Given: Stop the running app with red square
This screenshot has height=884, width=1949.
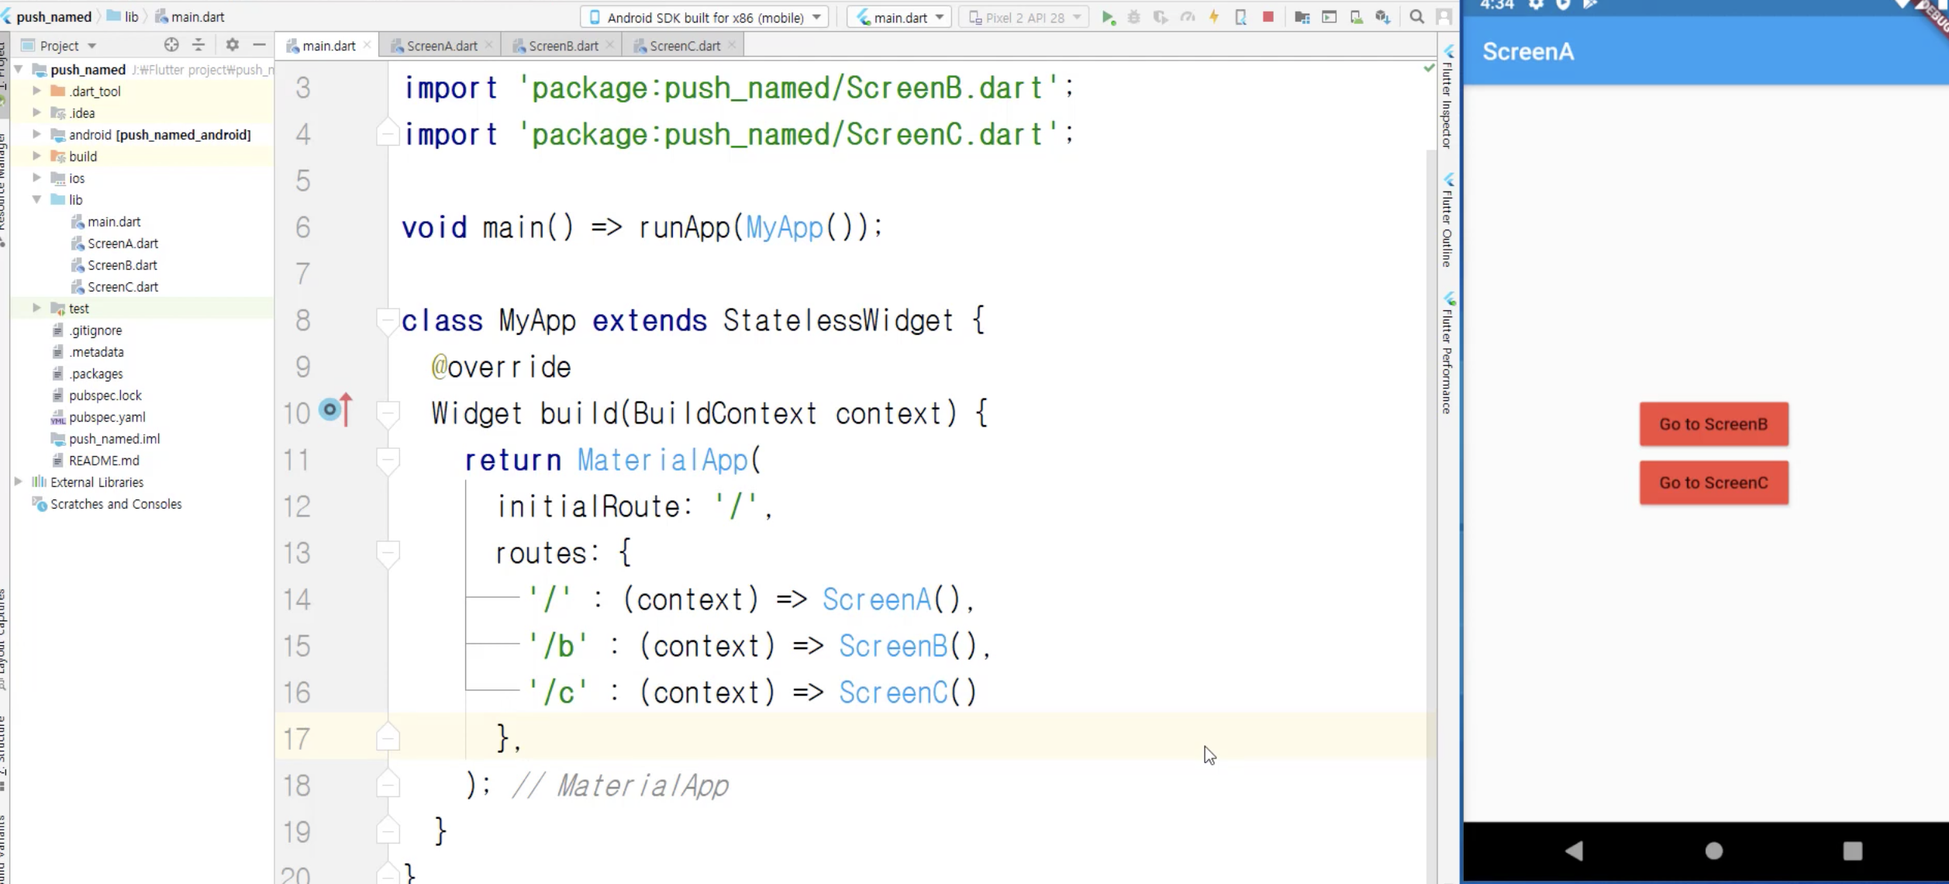Looking at the screenshot, I should pos(1268,16).
